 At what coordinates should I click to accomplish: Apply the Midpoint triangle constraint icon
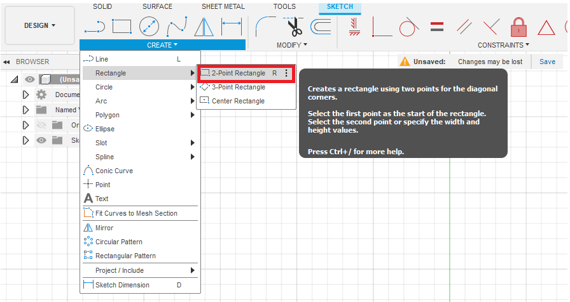(x=546, y=28)
